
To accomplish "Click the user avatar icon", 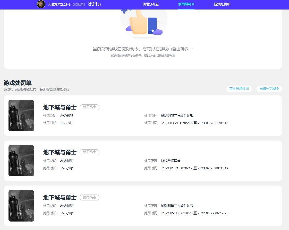I will tap(41, 4).
